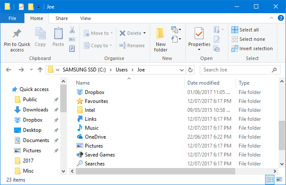The image size is (286, 185).
Task: Go up one folder level
Action: pyautogui.click(x=40, y=70)
